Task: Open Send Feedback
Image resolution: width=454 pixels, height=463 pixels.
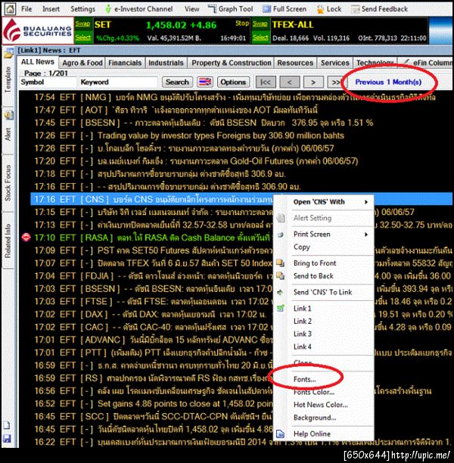Action: (380, 9)
